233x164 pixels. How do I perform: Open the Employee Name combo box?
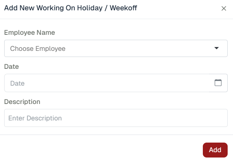point(116,49)
